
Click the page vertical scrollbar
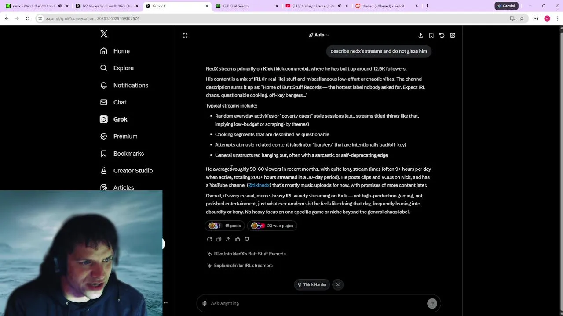pyautogui.click(x=561, y=171)
